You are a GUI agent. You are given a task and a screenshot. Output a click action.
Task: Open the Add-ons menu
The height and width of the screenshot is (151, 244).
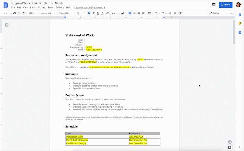coord(60,7)
